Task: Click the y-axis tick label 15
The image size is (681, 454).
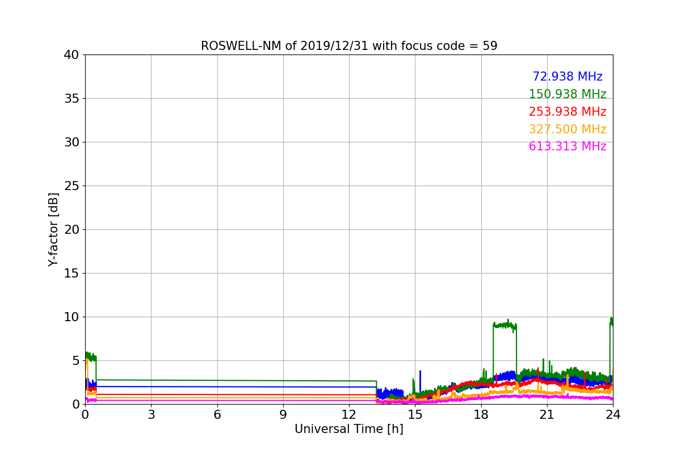Action: click(x=72, y=274)
